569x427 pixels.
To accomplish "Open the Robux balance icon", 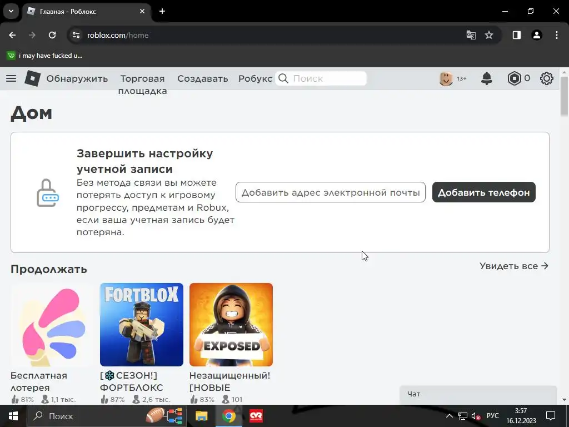I will pyautogui.click(x=514, y=78).
